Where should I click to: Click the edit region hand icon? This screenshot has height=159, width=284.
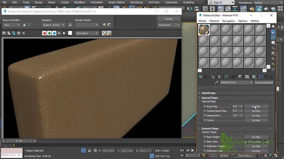[24, 25]
